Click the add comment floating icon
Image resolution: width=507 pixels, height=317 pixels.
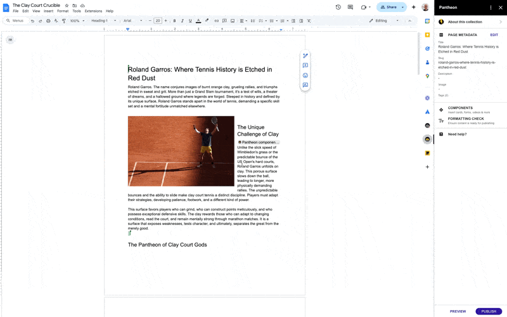(305, 65)
